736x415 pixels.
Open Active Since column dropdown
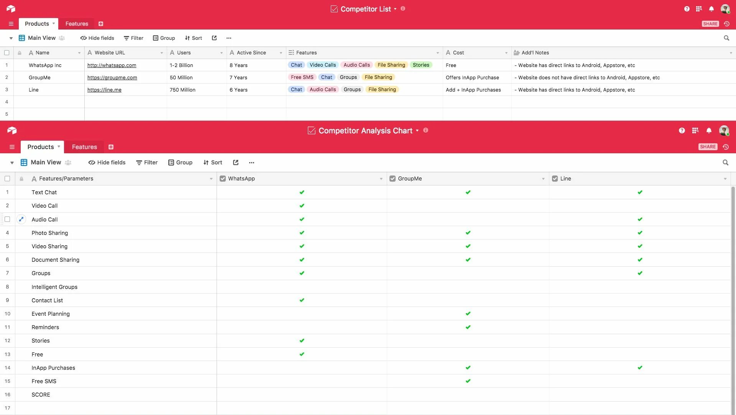pos(281,53)
